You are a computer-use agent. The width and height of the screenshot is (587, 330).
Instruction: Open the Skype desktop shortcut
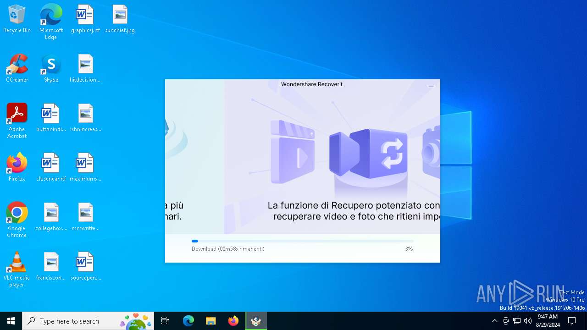click(x=51, y=69)
